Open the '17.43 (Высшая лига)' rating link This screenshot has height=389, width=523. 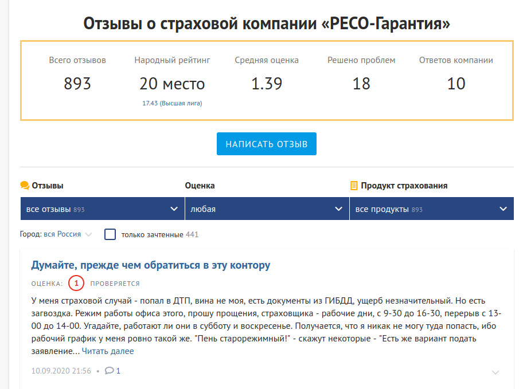[172, 103]
